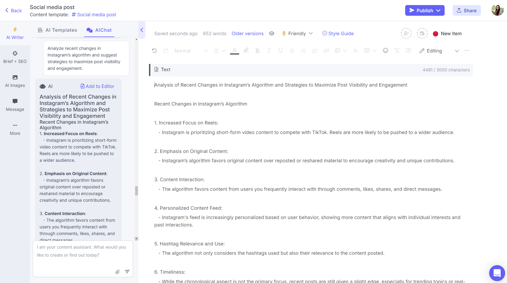The height and width of the screenshot is (283, 507).
Task: Expand the Publish button dropdown arrow
Action: point(438,10)
